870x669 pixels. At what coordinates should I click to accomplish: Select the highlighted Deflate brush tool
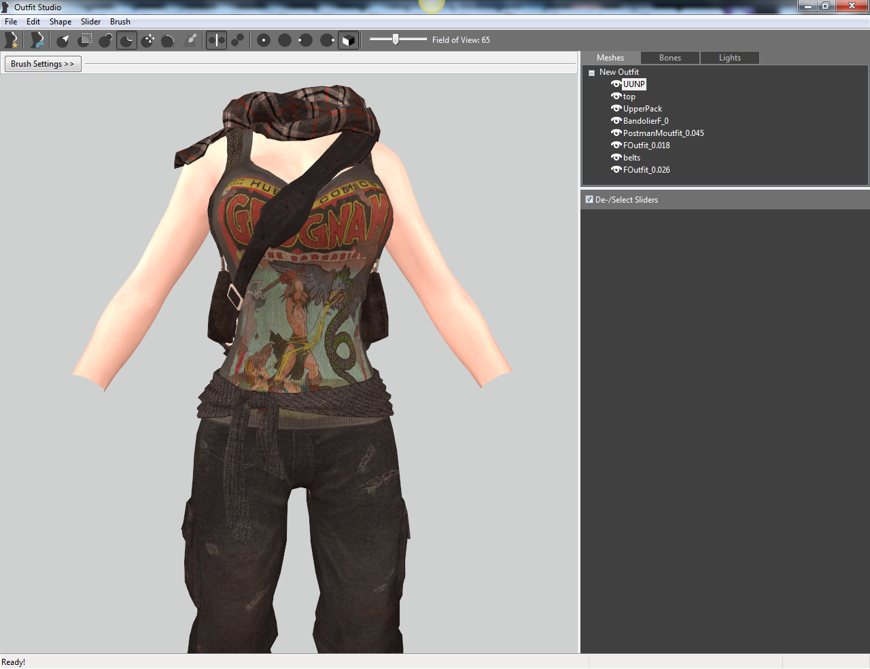(x=127, y=40)
